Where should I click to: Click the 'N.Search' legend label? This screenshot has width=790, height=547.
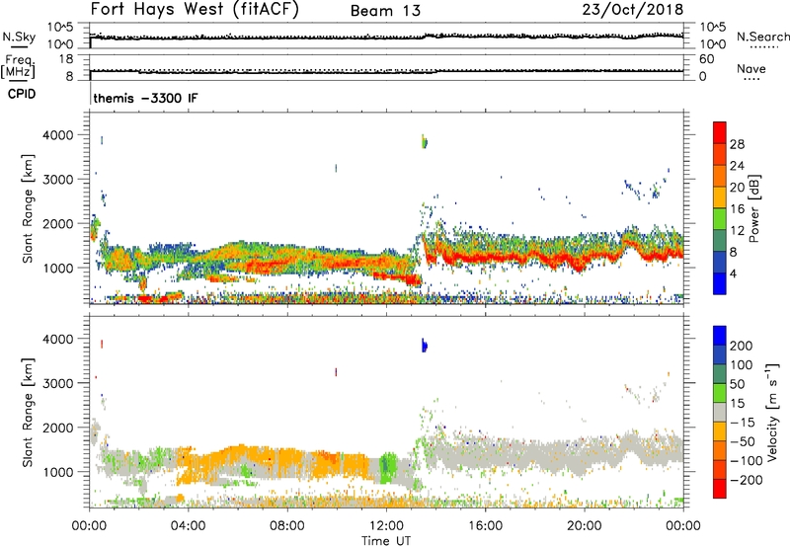tap(762, 37)
